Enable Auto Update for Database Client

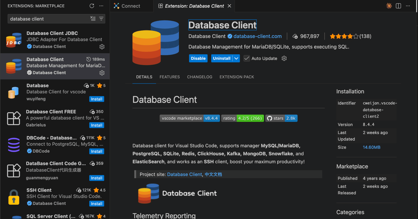tap(247, 58)
